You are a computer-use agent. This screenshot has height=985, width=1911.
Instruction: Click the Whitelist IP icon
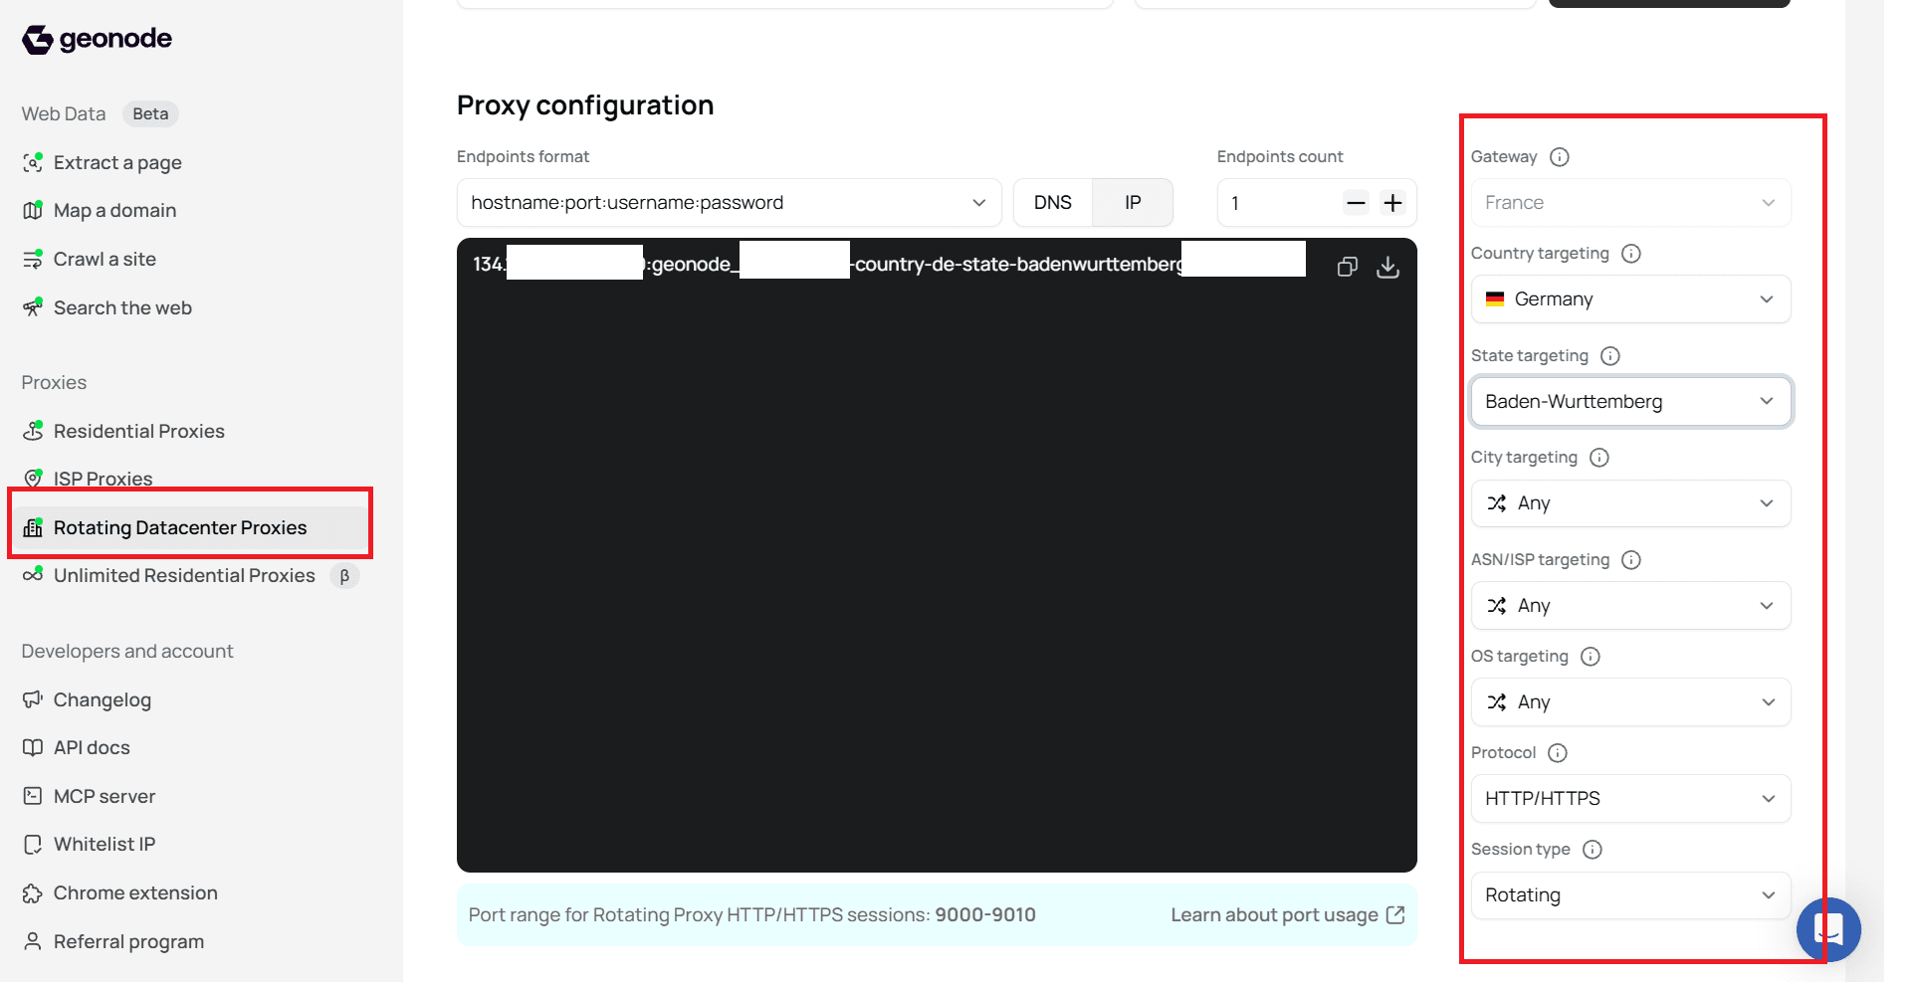coord(33,844)
